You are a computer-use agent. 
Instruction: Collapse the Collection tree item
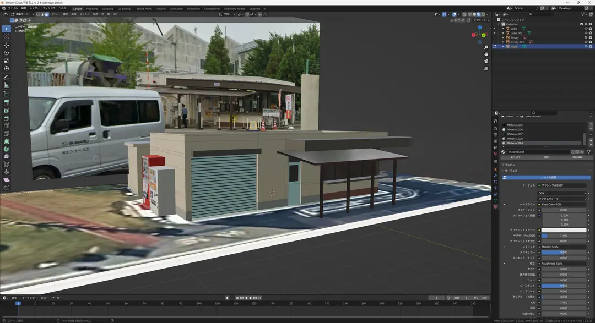click(499, 24)
